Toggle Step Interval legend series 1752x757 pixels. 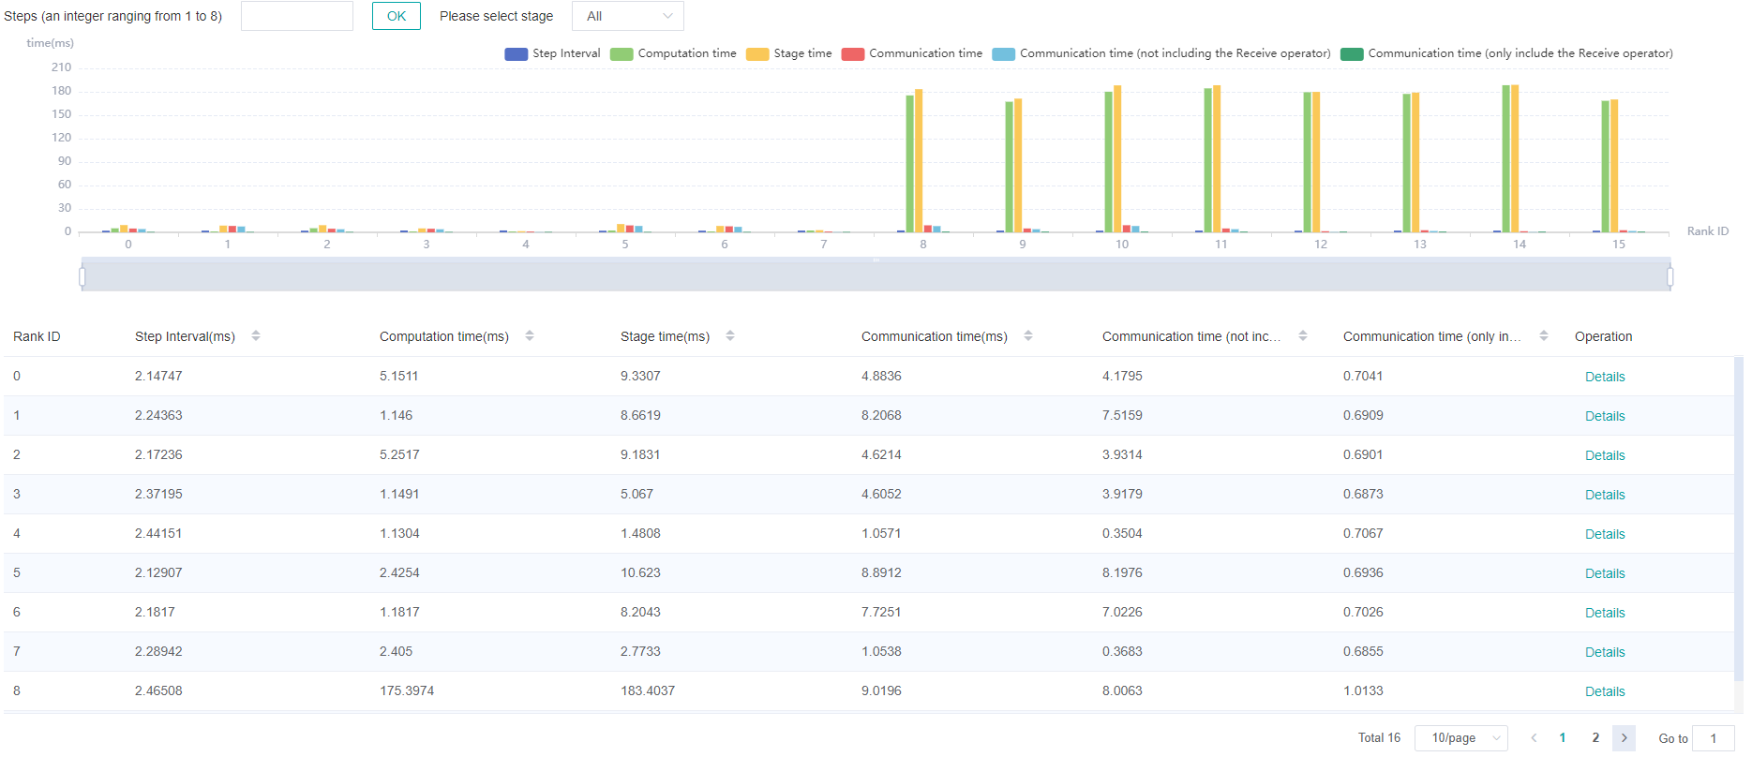[553, 54]
